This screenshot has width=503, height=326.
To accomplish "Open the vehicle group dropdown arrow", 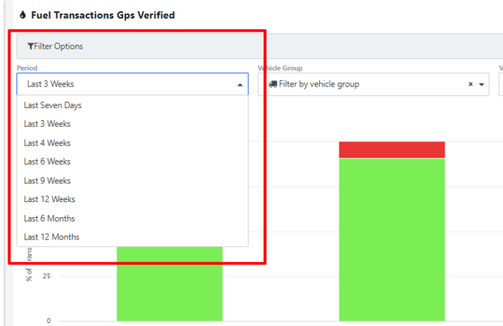I will (481, 85).
